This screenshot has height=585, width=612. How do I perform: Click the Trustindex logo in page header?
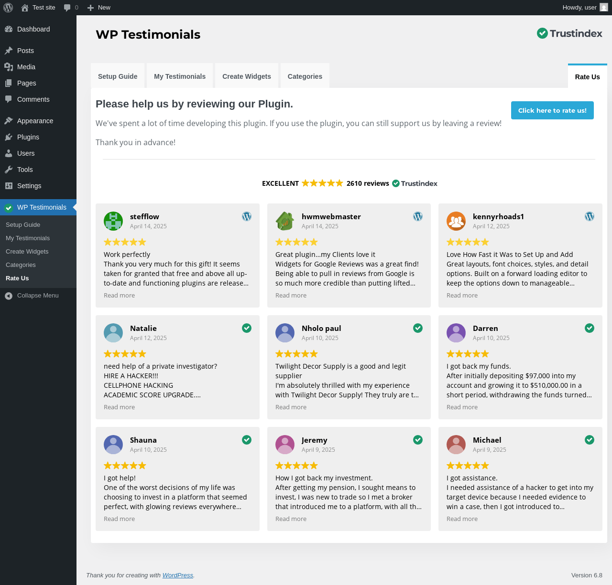click(569, 33)
